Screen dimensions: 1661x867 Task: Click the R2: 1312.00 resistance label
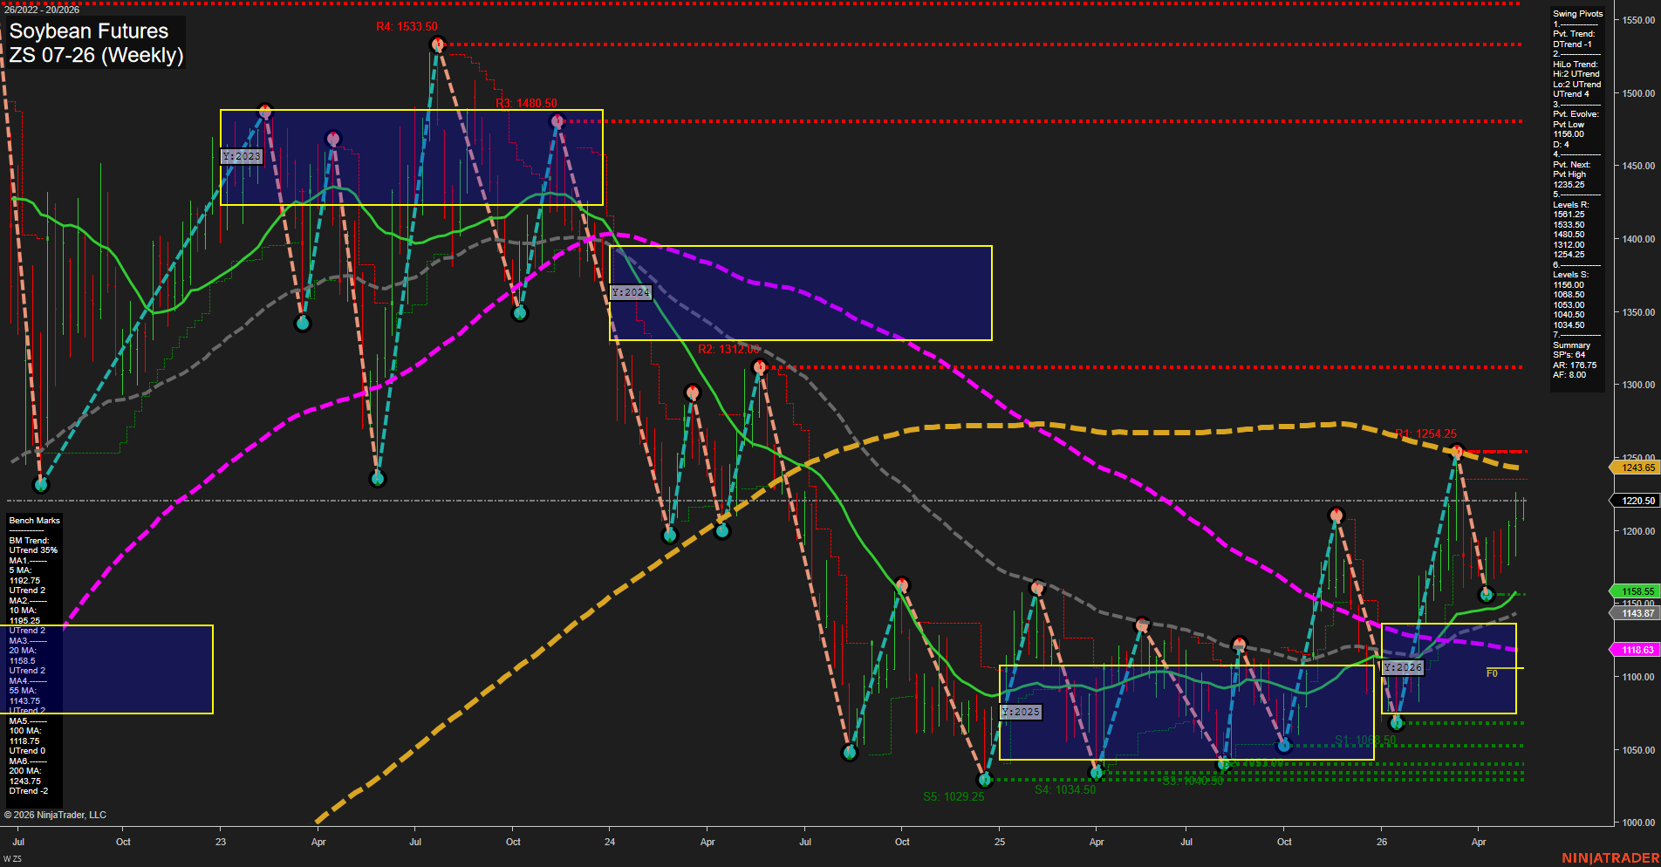pyautogui.click(x=728, y=349)
